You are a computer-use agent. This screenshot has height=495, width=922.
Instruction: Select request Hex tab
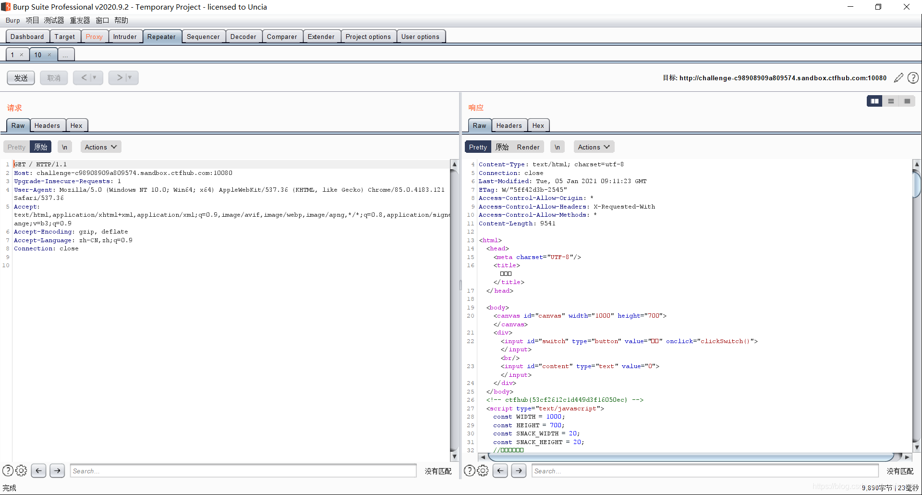76,125
